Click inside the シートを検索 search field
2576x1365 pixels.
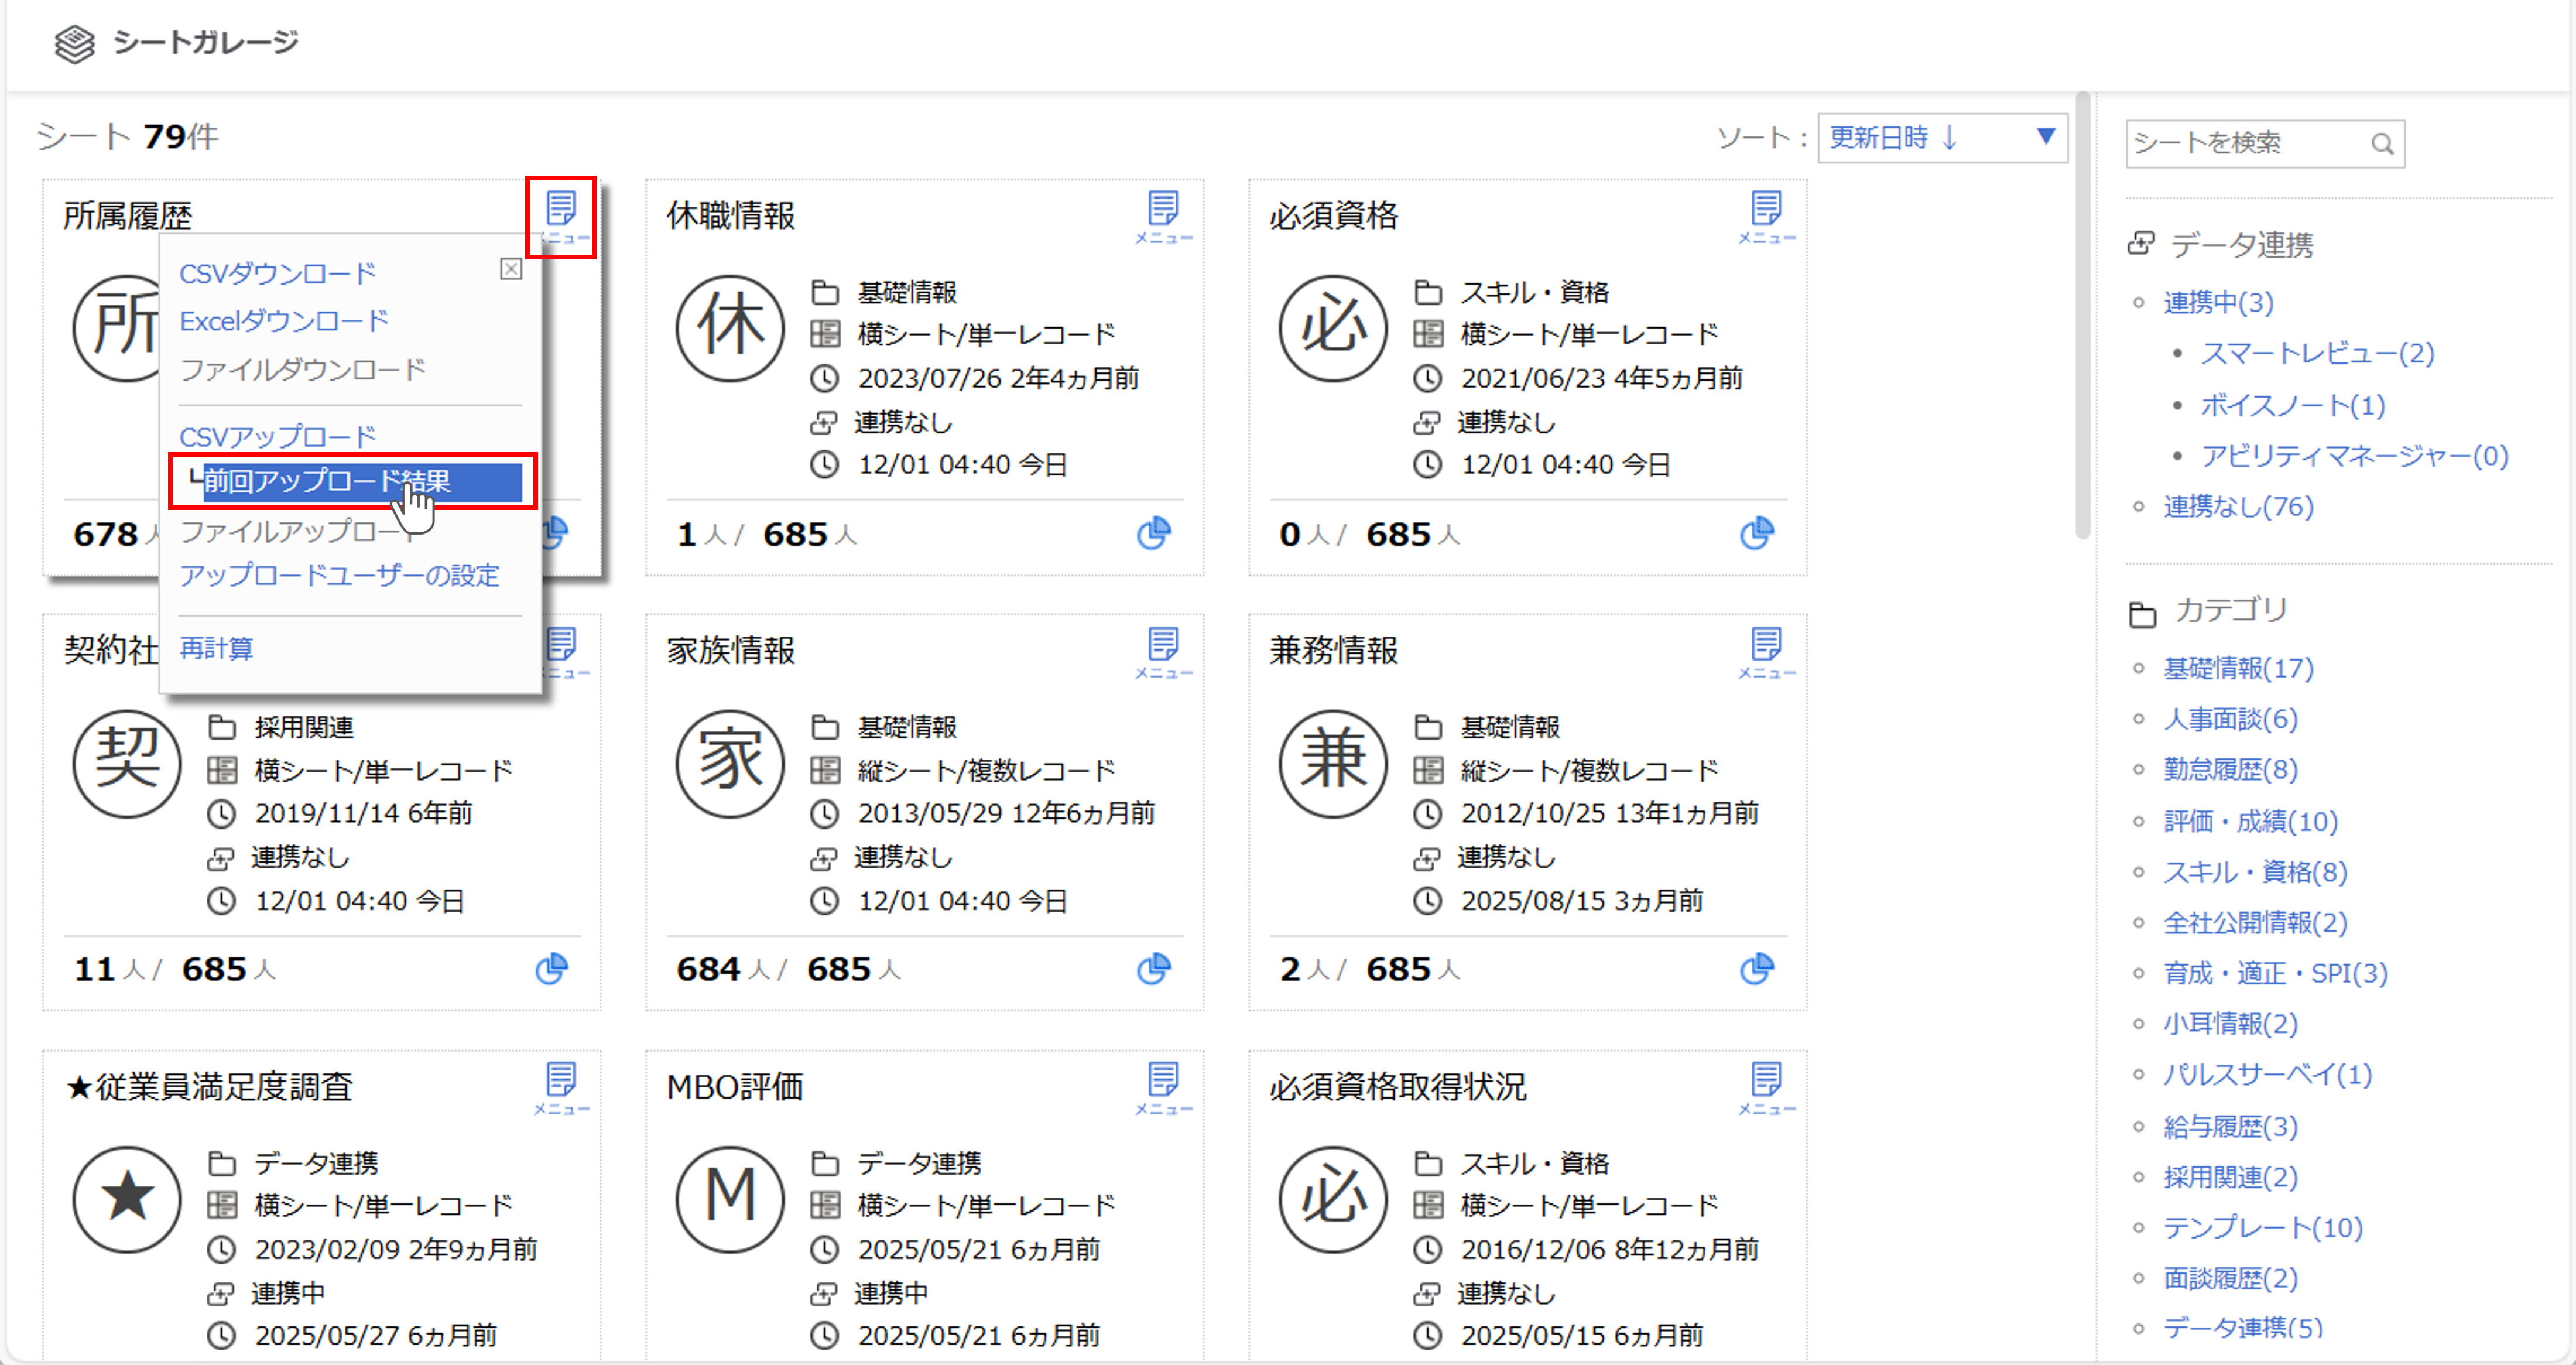pyautogui.click(x=2250, y=143)
